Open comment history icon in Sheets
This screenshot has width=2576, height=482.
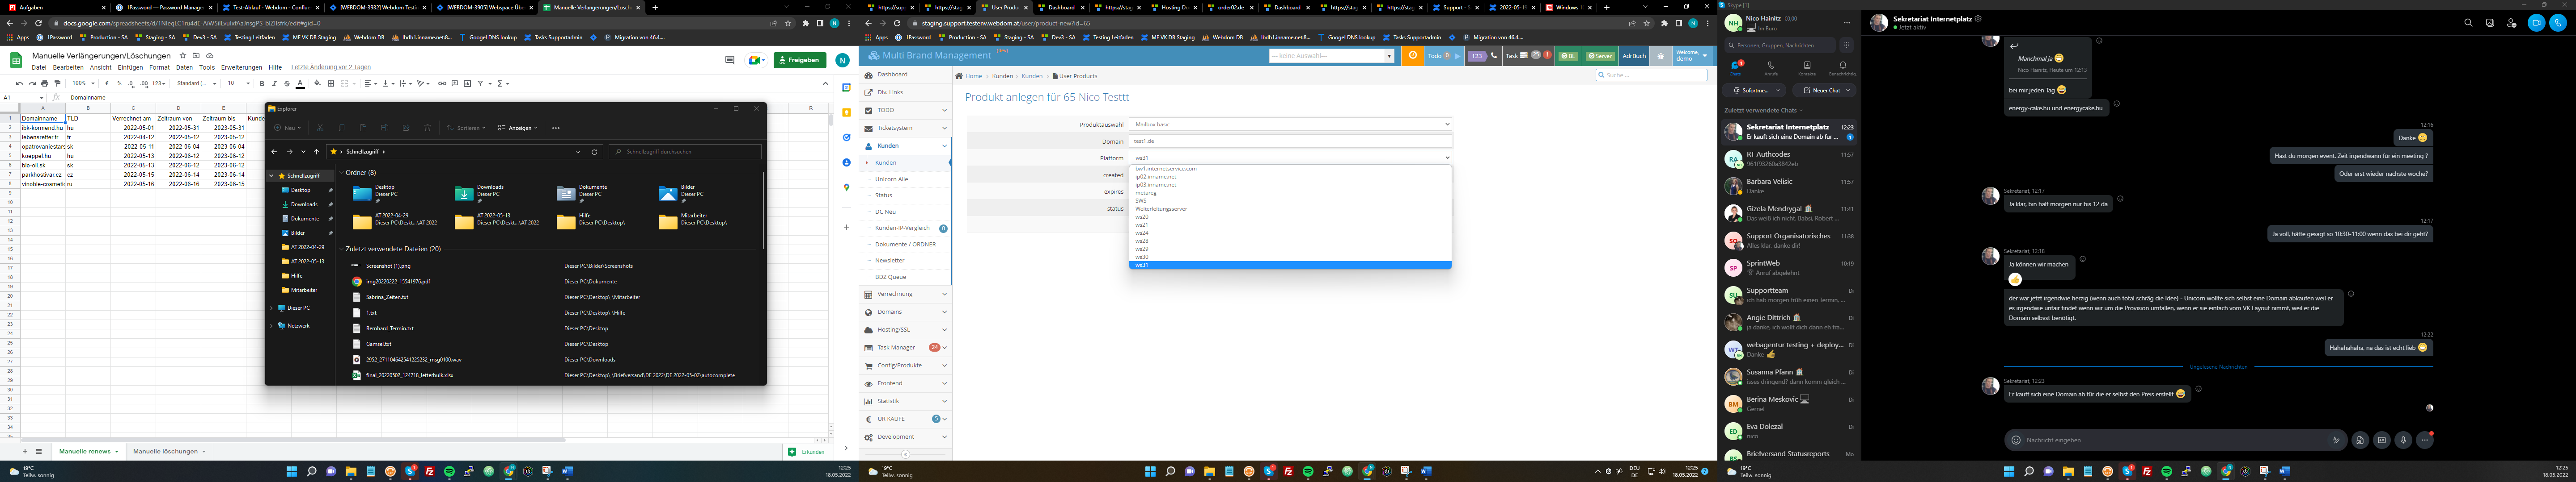(730, 60)
